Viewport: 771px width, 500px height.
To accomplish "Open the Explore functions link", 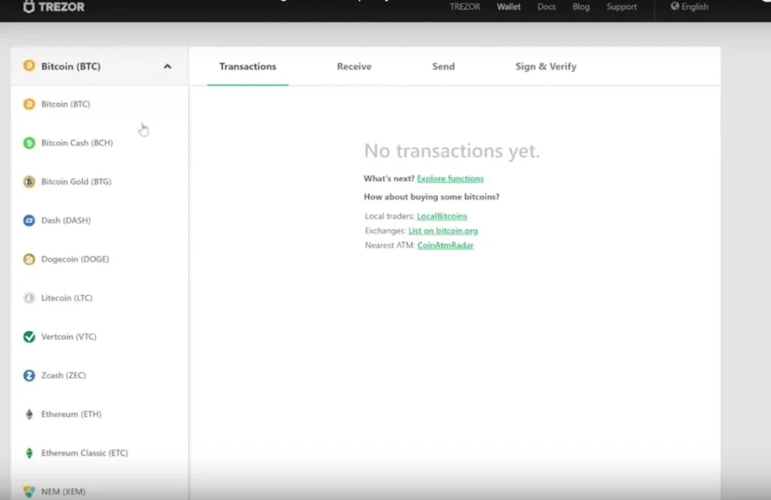I will pos(450,179).
